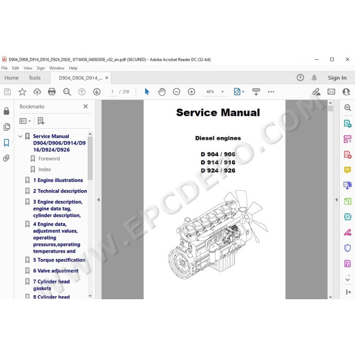Open Edit PDF tool in right pane
The height and width of the screenshot is (355, 355).
(x=347, y=139)
